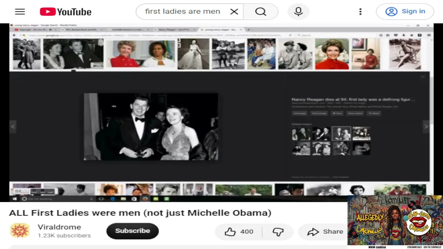Click the video player to pause playback
This screenshot has height=249, width=443.
click(221, 113)
